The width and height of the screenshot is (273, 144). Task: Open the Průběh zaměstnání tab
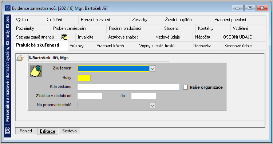click(79, 28)
